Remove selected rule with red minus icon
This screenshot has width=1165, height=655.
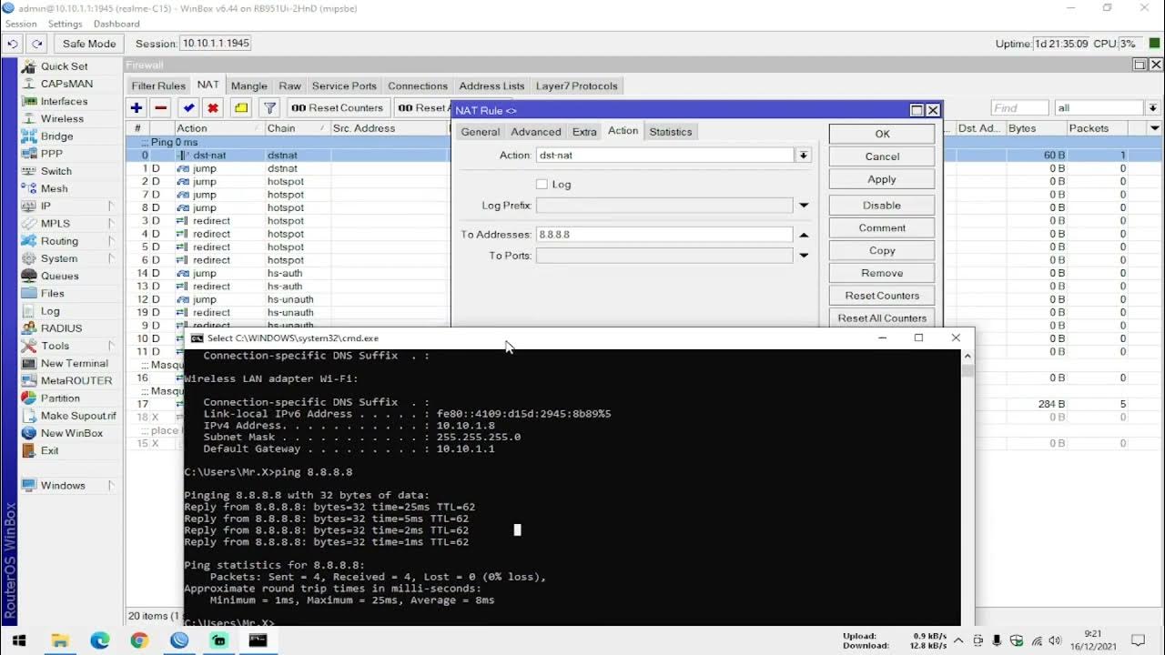coord(161,107)
